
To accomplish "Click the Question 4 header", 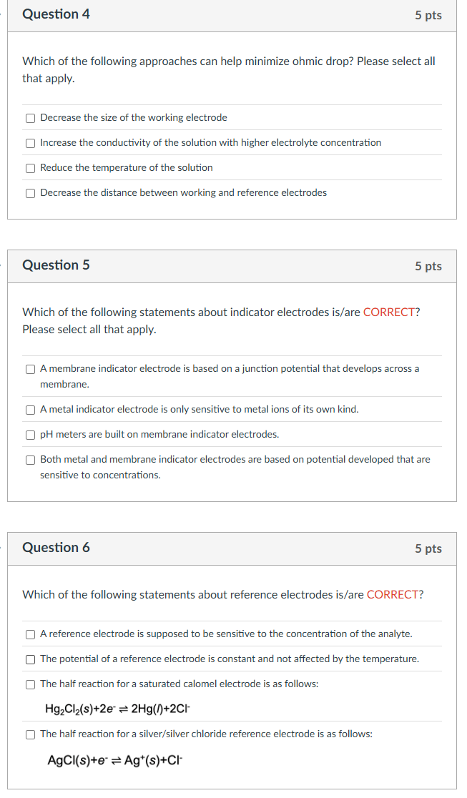I will pos(56,14).
